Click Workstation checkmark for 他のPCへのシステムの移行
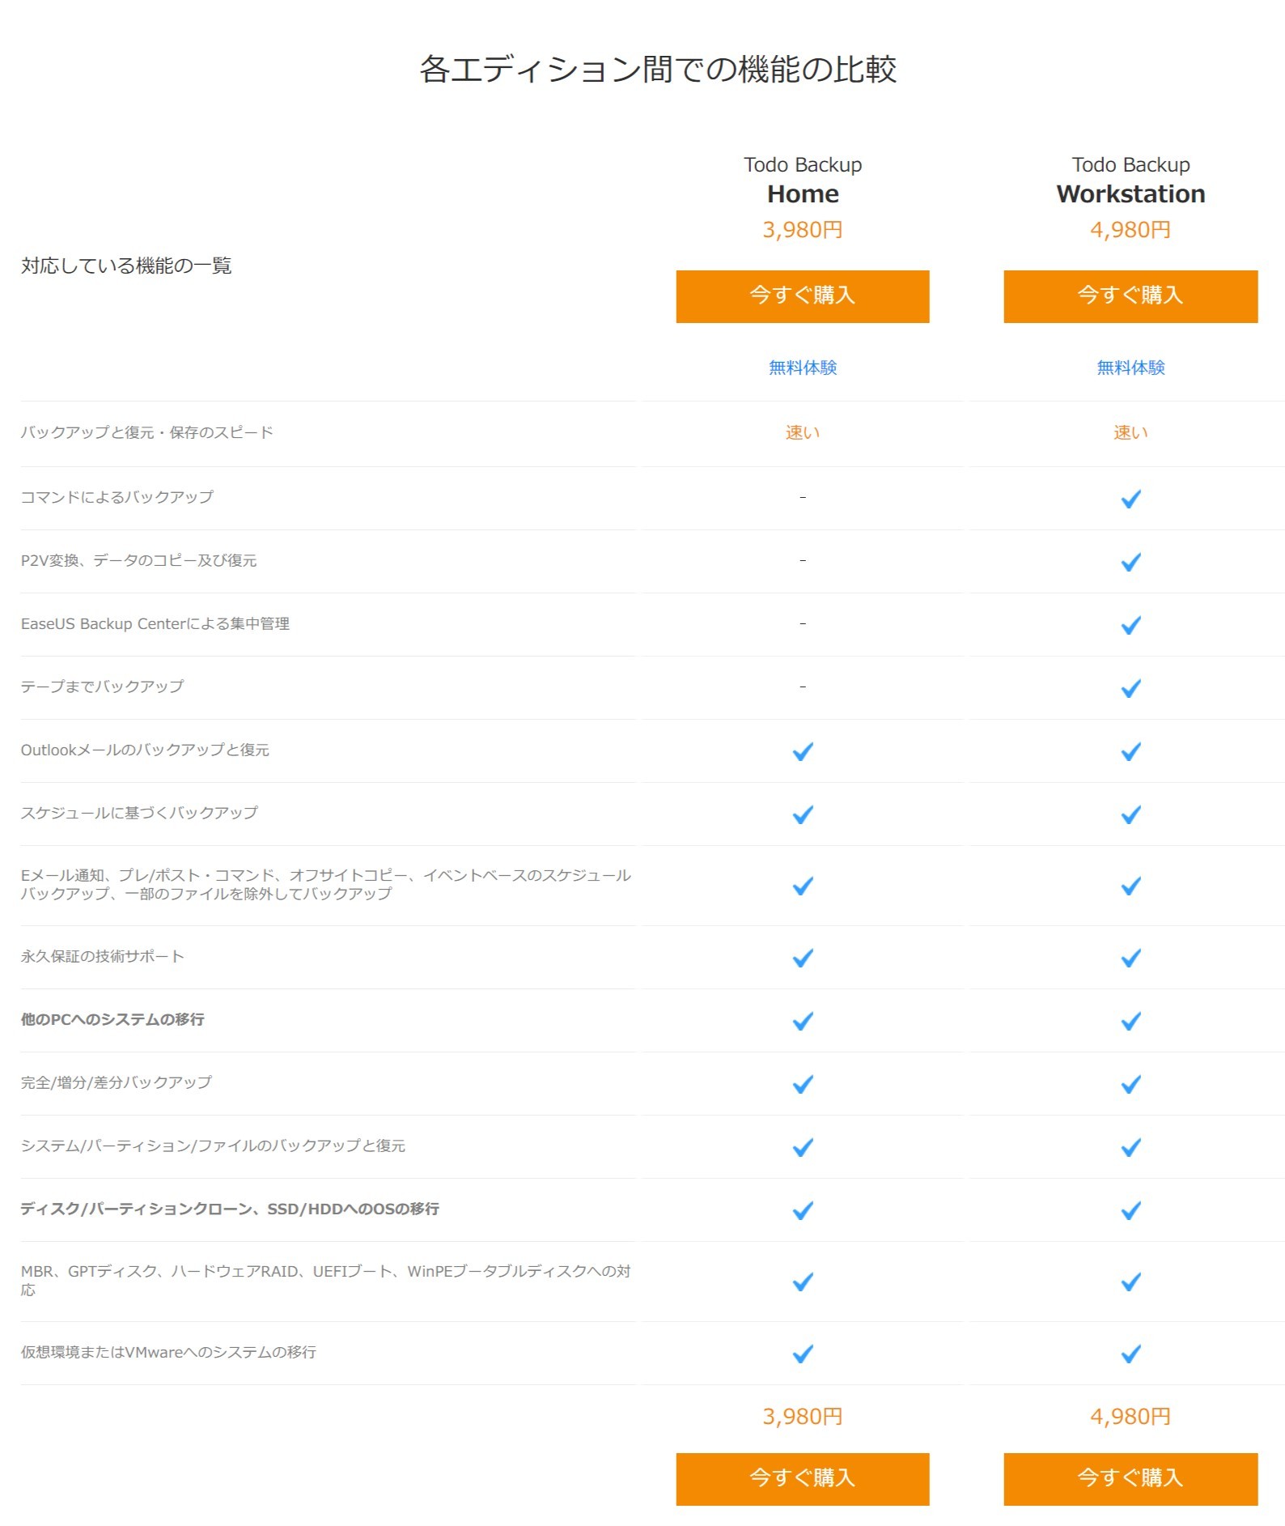The height and width of the screenshot is (1526, 1285). [x=1130, y=1021]
